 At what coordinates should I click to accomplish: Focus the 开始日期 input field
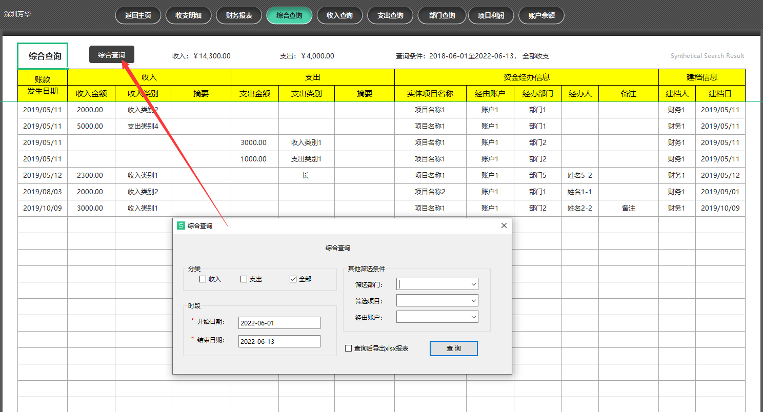click(279, 323)
